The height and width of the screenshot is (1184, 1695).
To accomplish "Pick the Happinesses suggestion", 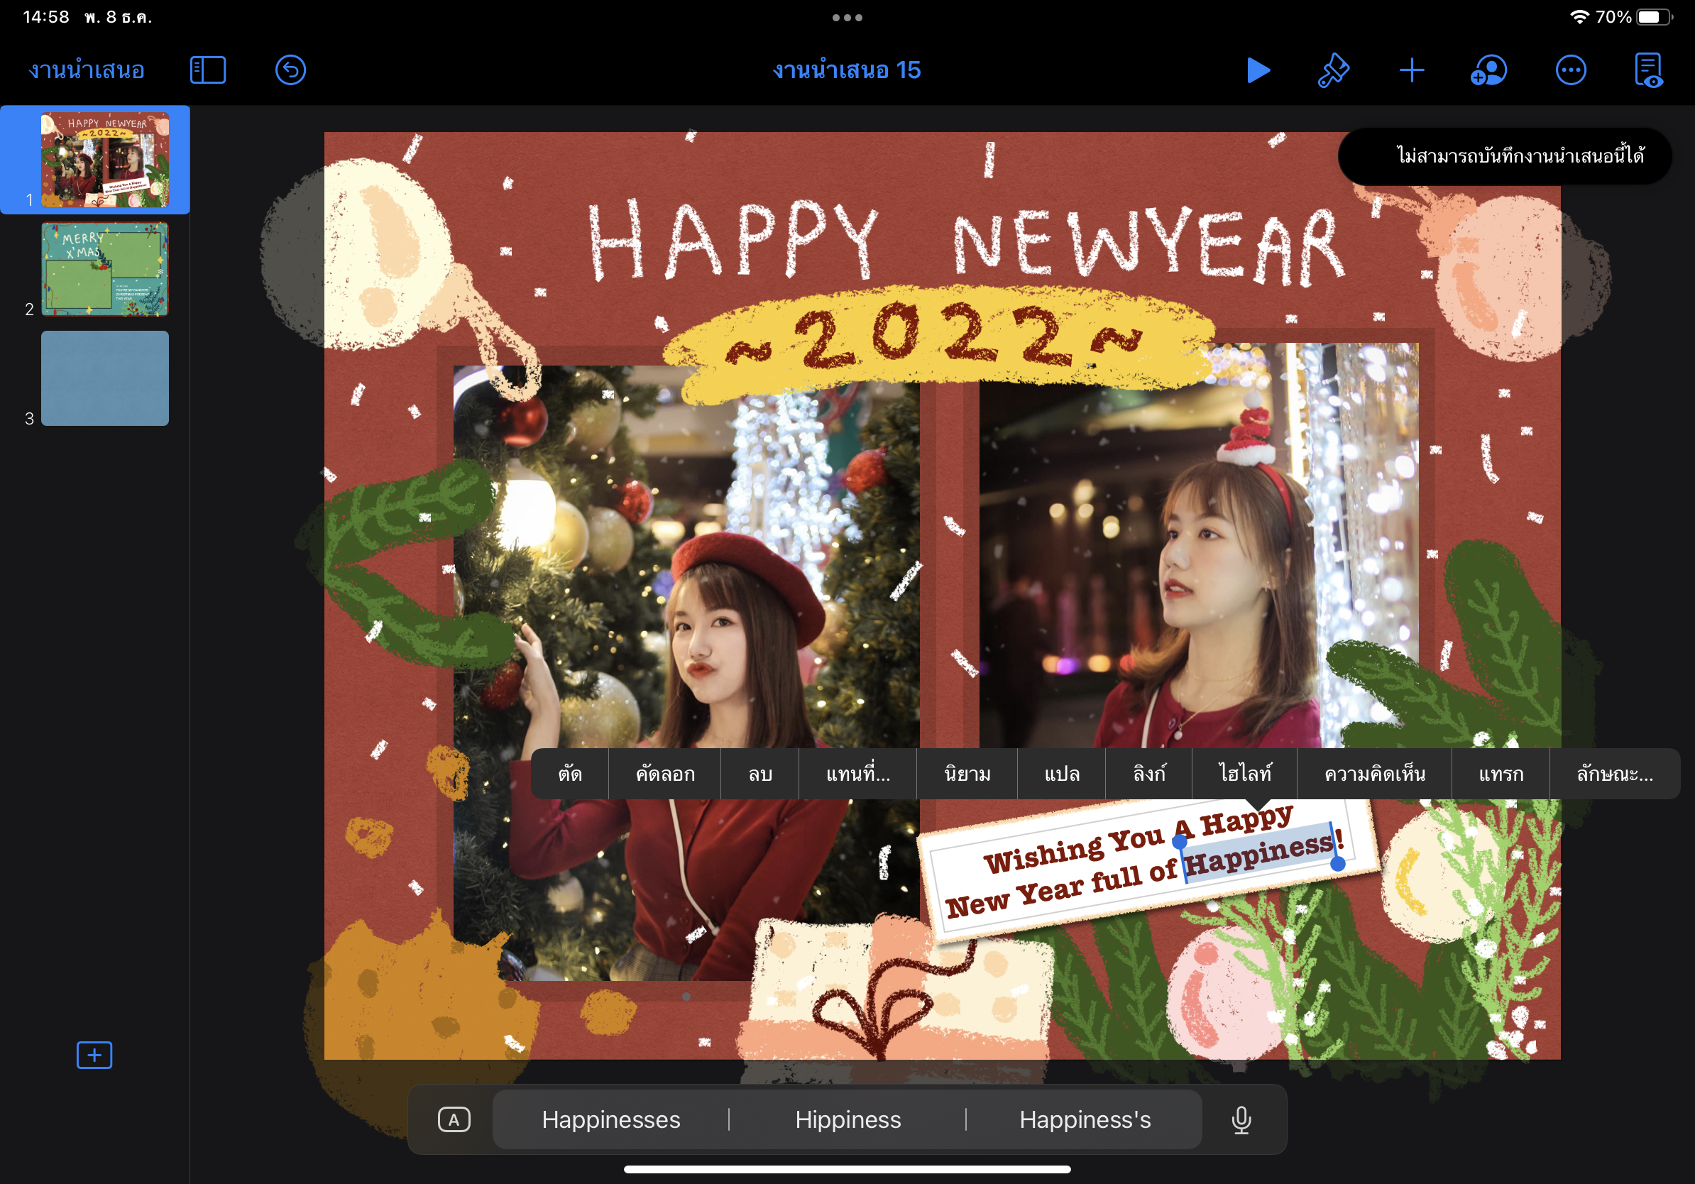I will pos(610,1120).
